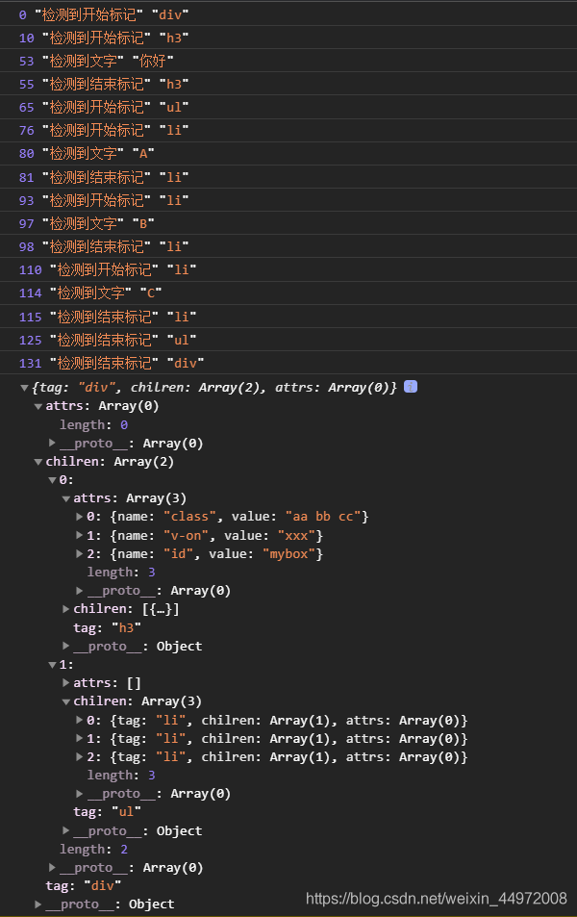Expand the {name: "id"} attribute entry

pos(80,554)
